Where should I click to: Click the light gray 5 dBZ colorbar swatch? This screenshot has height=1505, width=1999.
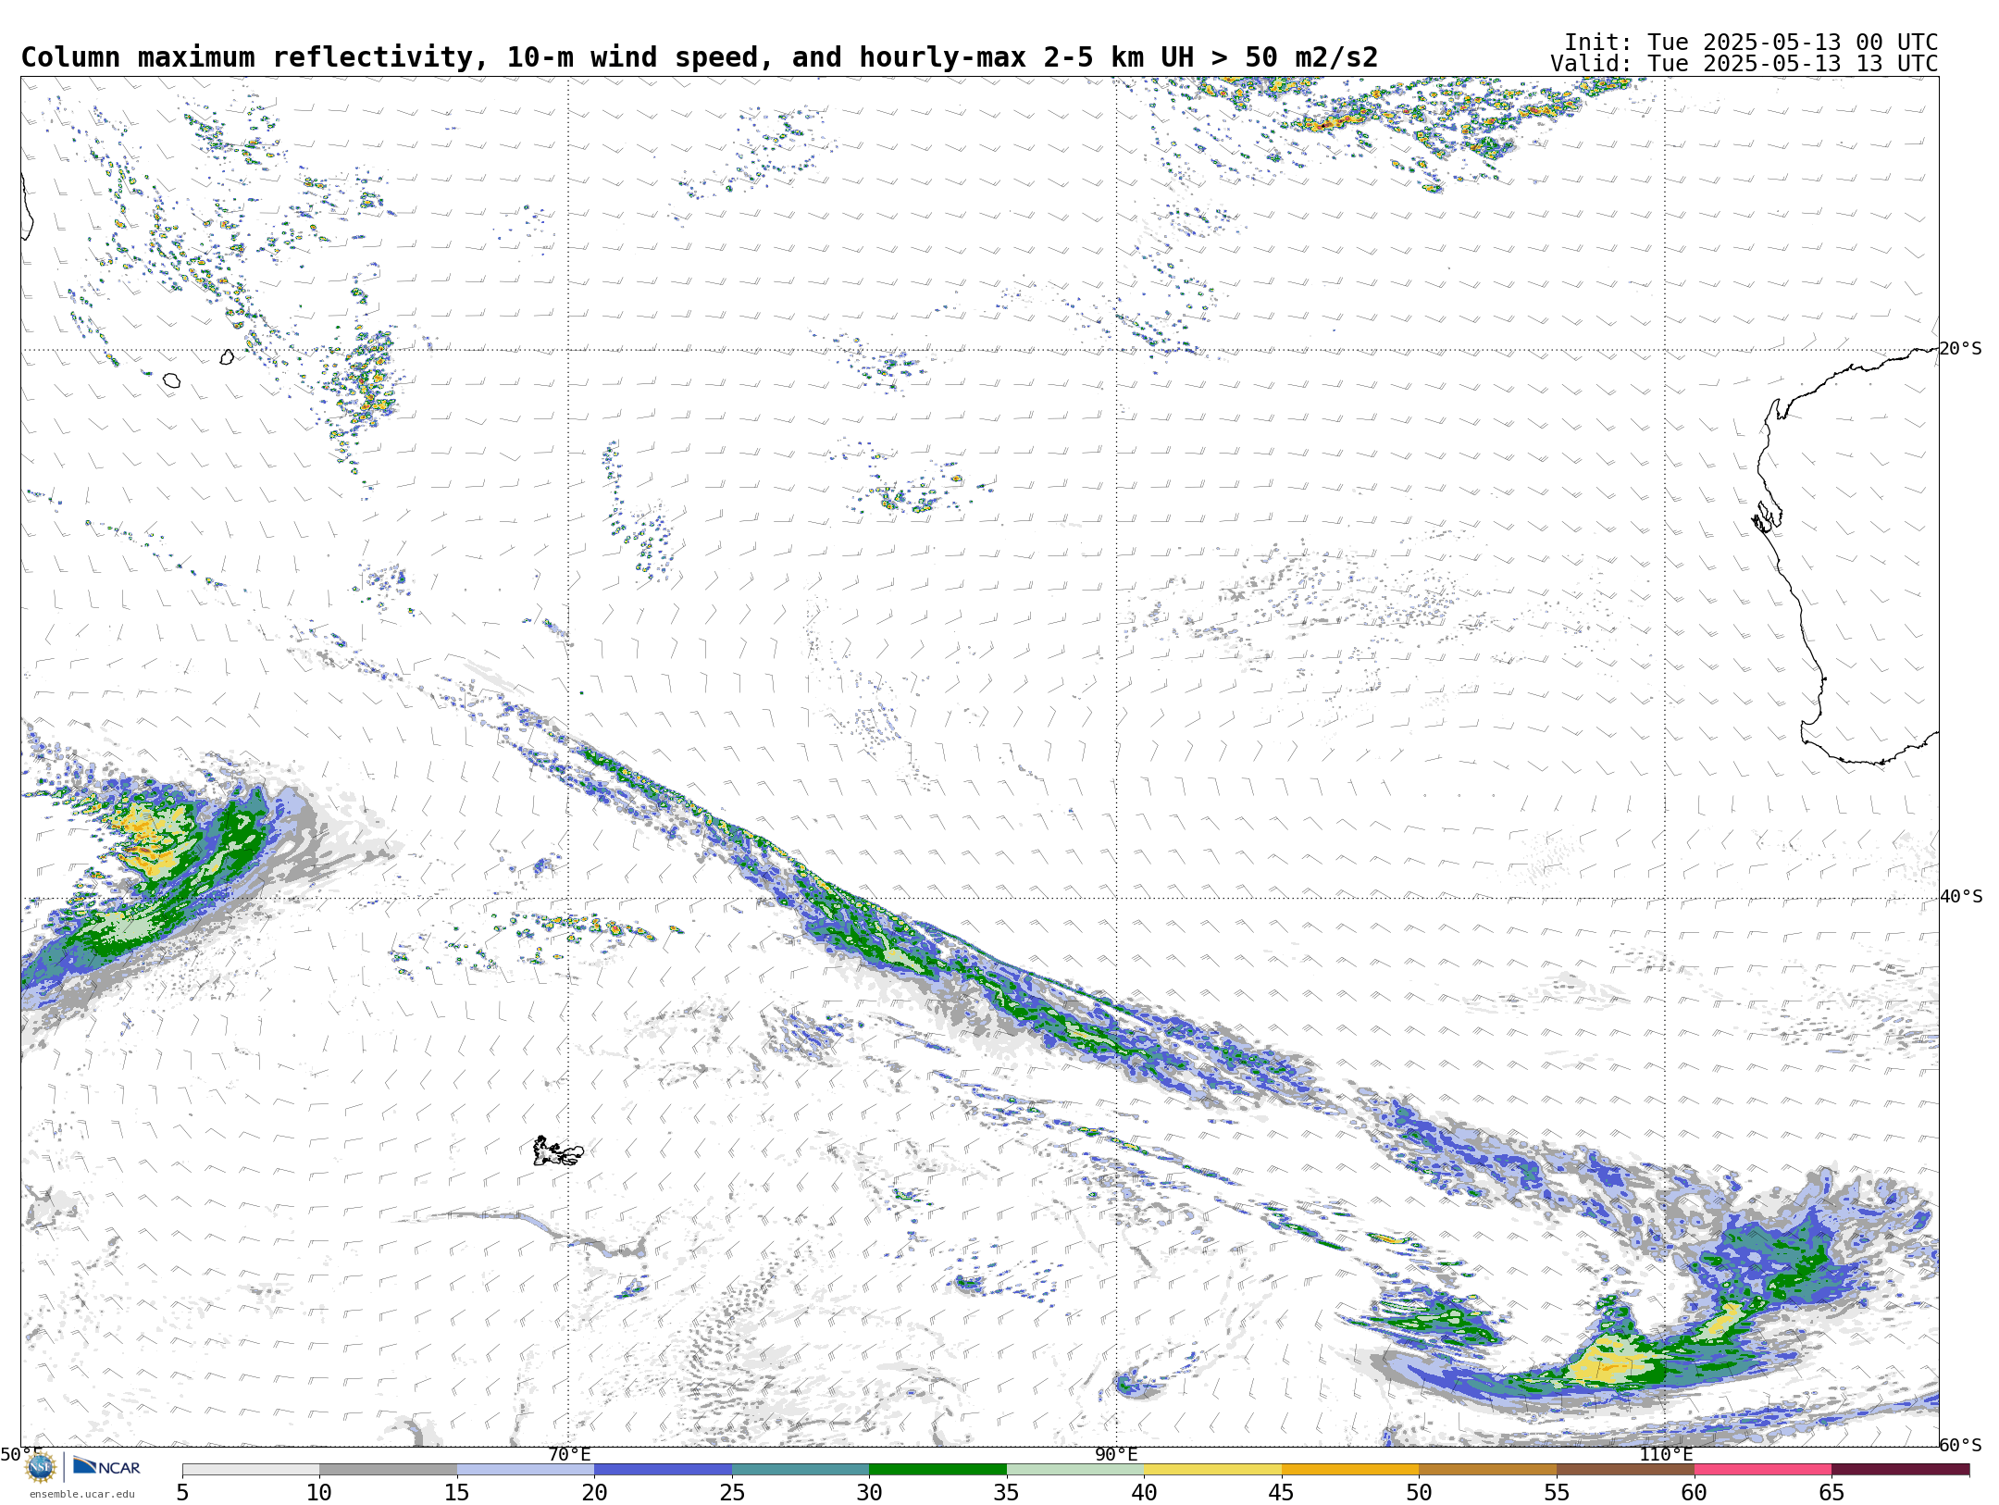tap(251, 1470)
